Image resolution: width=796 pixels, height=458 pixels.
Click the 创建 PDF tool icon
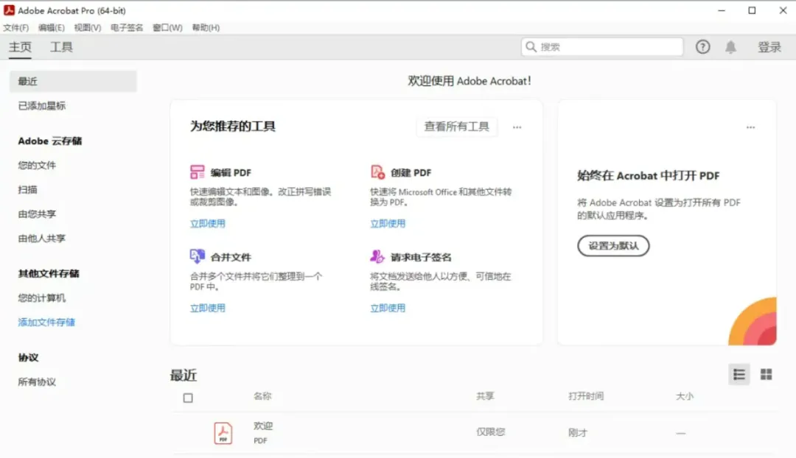tap(377, 172)
